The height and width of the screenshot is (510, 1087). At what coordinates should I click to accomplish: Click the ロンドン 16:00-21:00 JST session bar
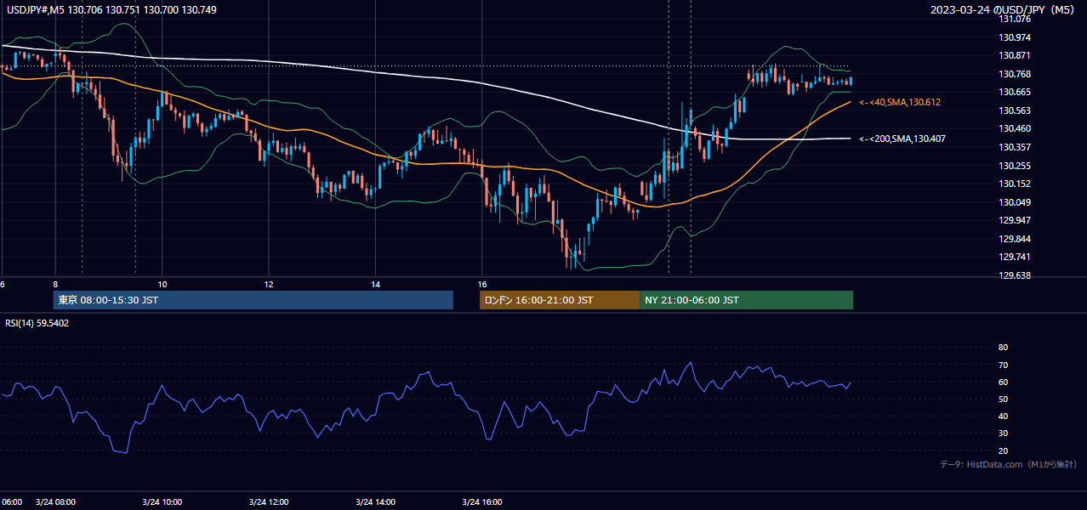(x=560, y=300)
